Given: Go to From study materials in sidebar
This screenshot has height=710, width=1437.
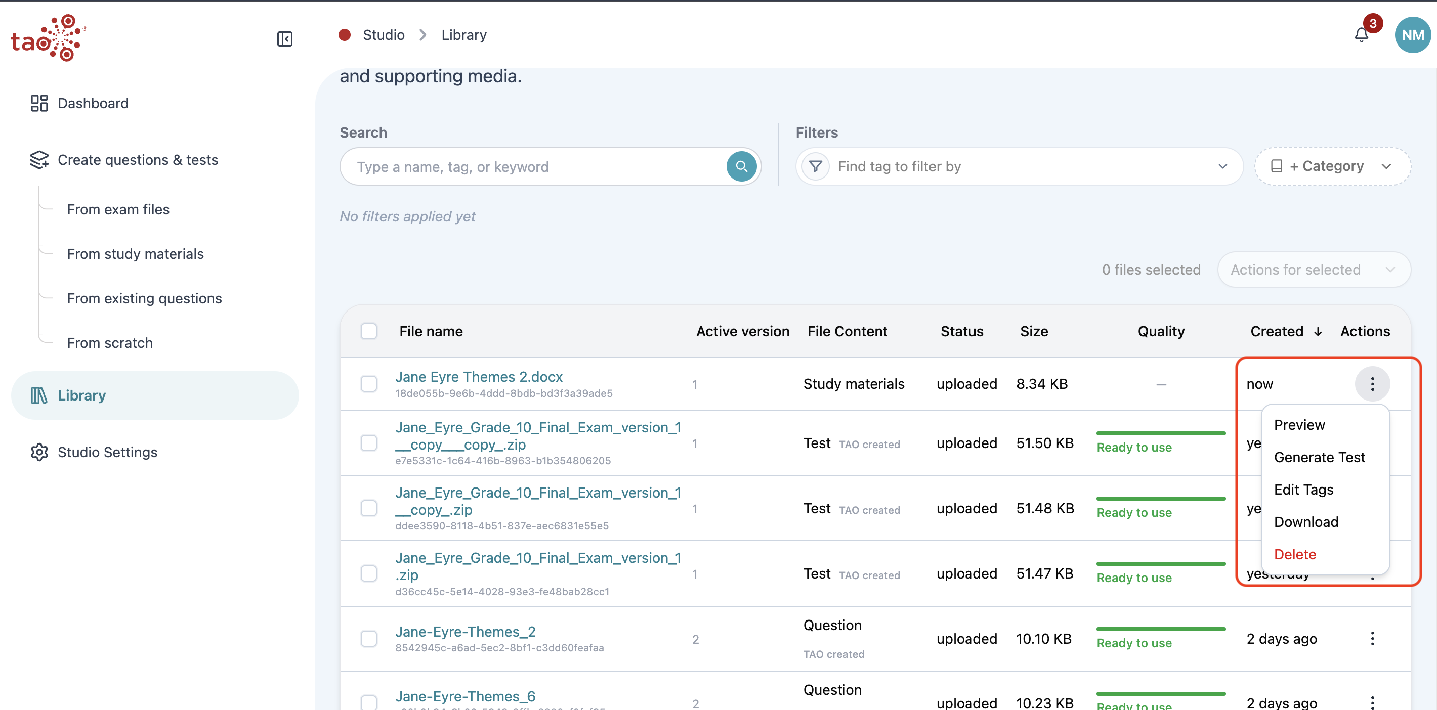Looking at the screenshot, I should point(136,254).
